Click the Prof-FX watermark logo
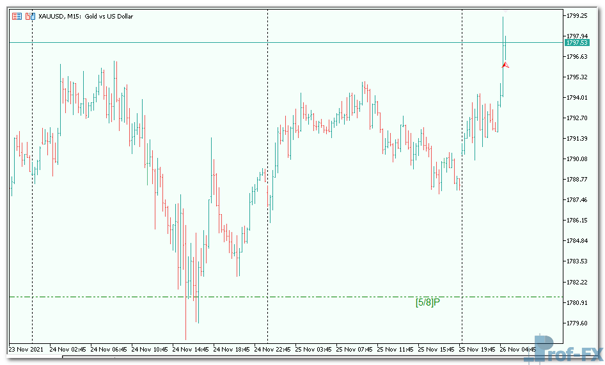605x365 pixels. [562, 349]
